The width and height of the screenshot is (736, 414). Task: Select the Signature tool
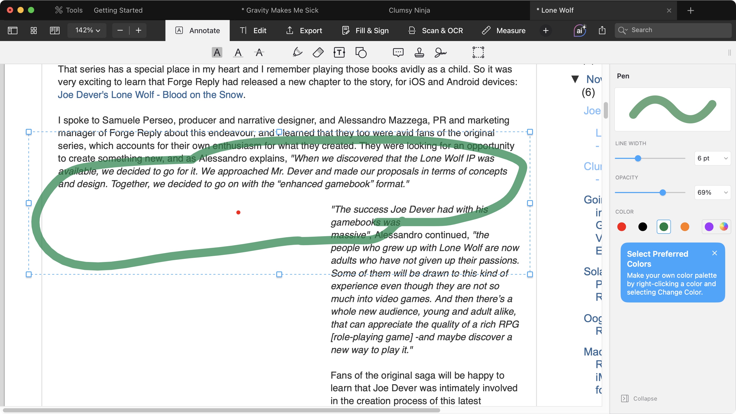pos(440,53)
